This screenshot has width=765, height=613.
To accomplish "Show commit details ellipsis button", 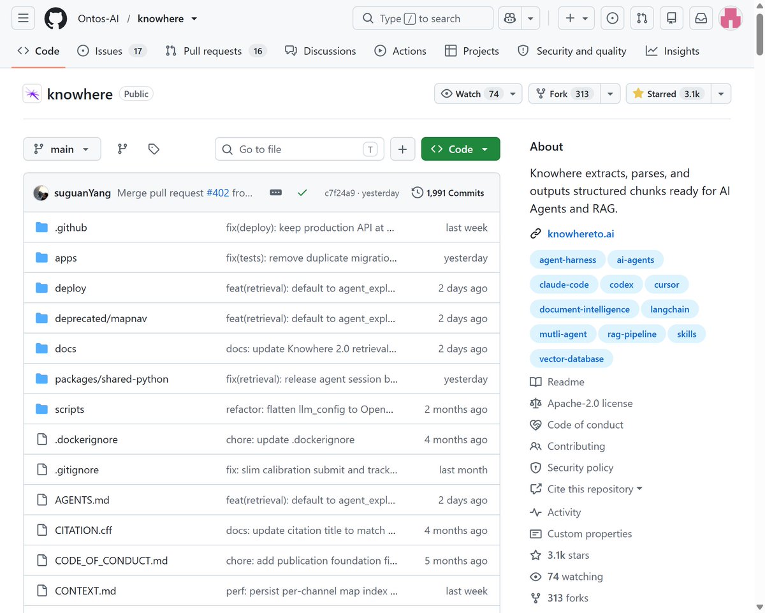I will click(x=275, y=193).
